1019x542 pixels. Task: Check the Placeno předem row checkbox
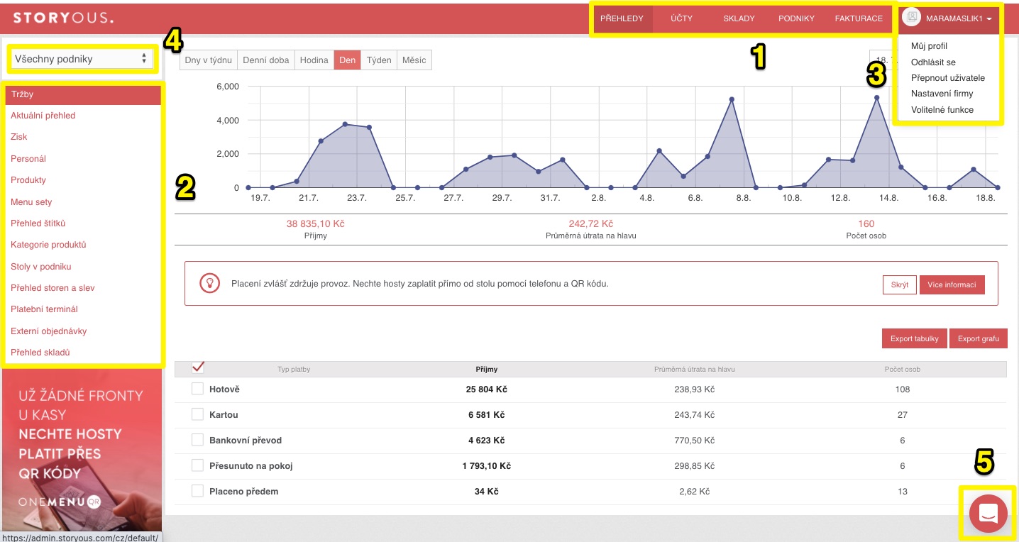coord(197,491)
